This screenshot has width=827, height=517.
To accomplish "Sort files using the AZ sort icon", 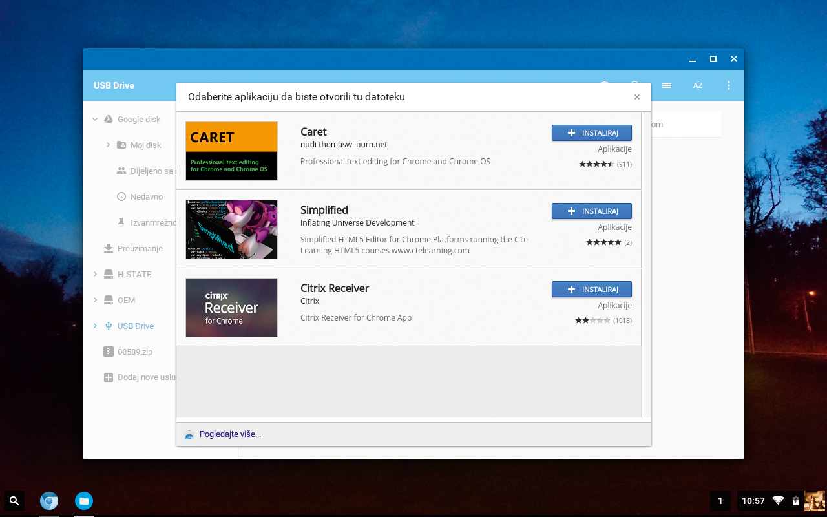I will (x=698, y=85).
